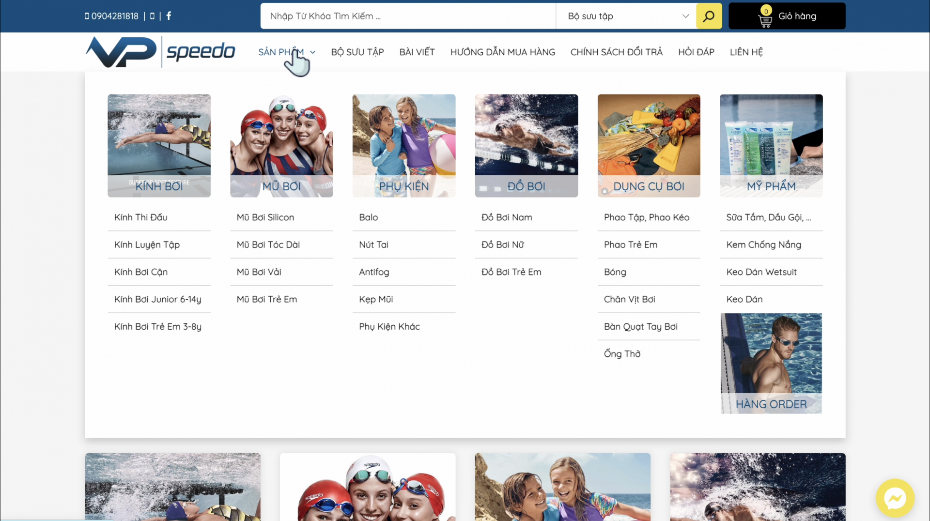930x521 pixels.
Task: Click the search keyword input field
Action: coord(408,16)
